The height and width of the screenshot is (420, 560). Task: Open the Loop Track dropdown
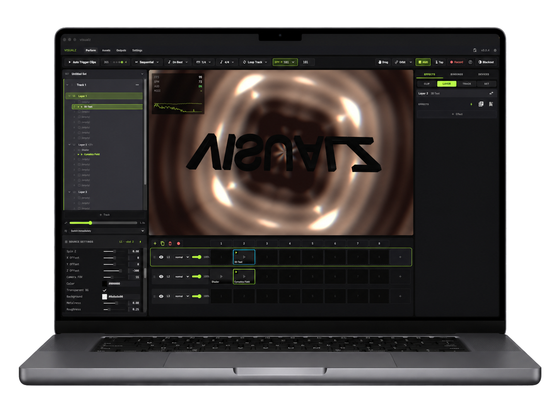[x=255, y=62]
